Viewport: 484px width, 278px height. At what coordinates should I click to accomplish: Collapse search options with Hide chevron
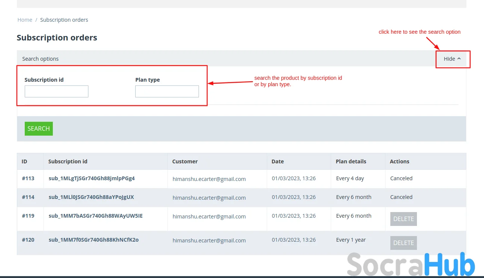click(452, 59)
